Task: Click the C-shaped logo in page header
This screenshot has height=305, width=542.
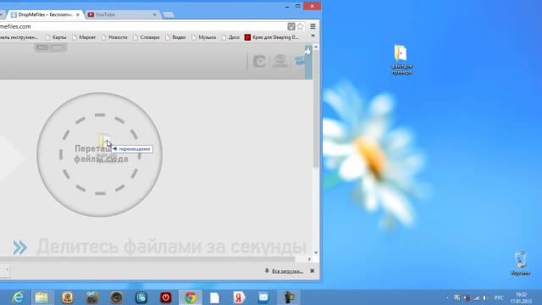Action: (x=259, y=62)
